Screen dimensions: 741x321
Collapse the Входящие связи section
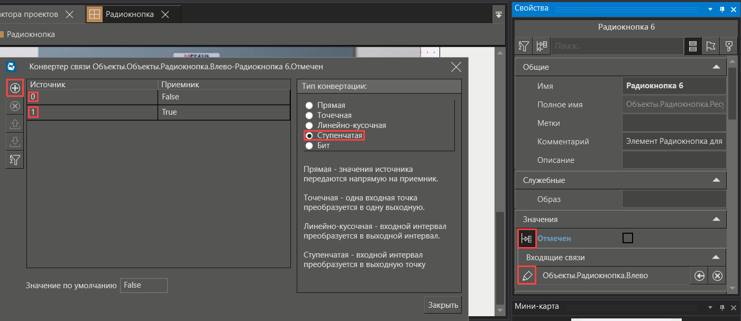click(716, 258)
